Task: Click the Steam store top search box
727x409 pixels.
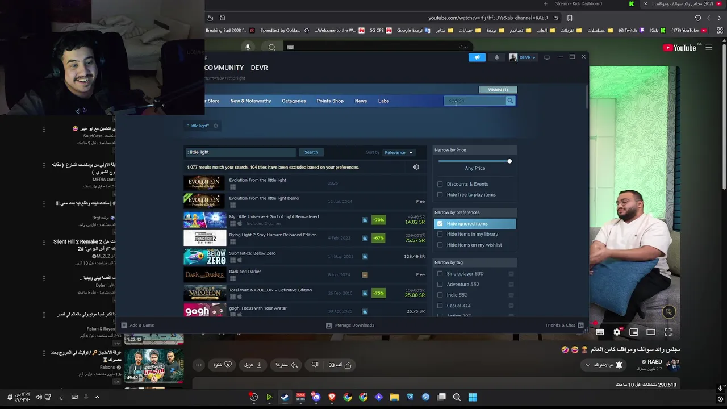Action: 475,101
